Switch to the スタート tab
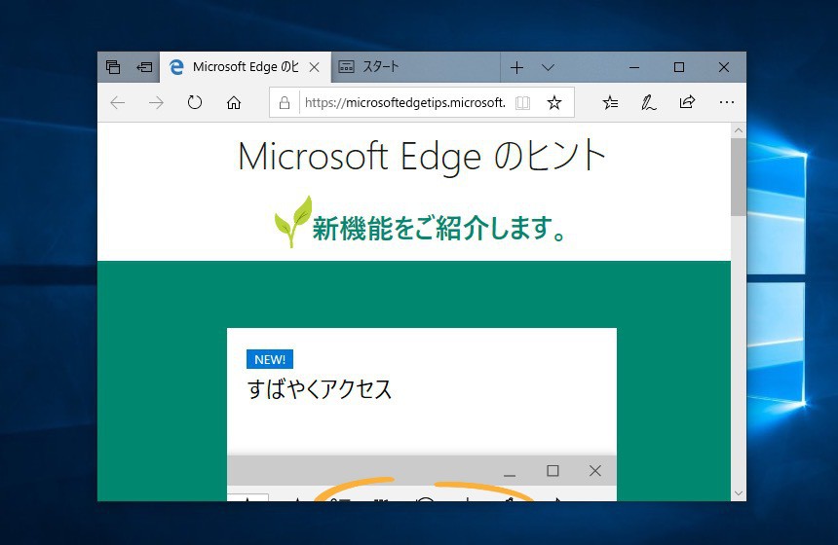The image size is (838, 545). click(416, 67)
